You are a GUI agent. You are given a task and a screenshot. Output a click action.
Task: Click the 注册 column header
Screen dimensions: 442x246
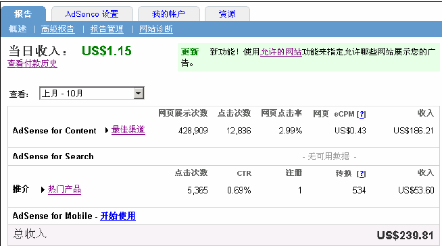(294, 173)
